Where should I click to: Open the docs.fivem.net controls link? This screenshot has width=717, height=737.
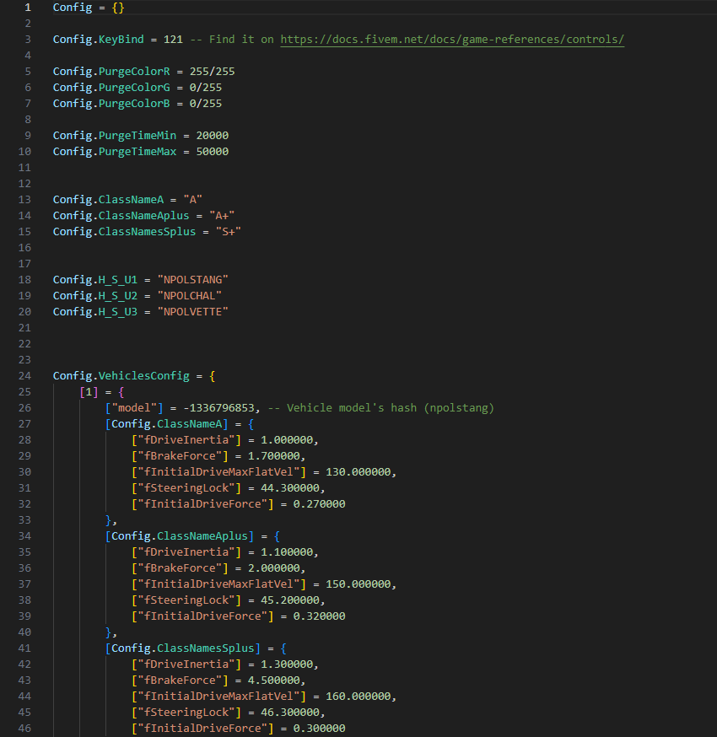coord(452,40)
